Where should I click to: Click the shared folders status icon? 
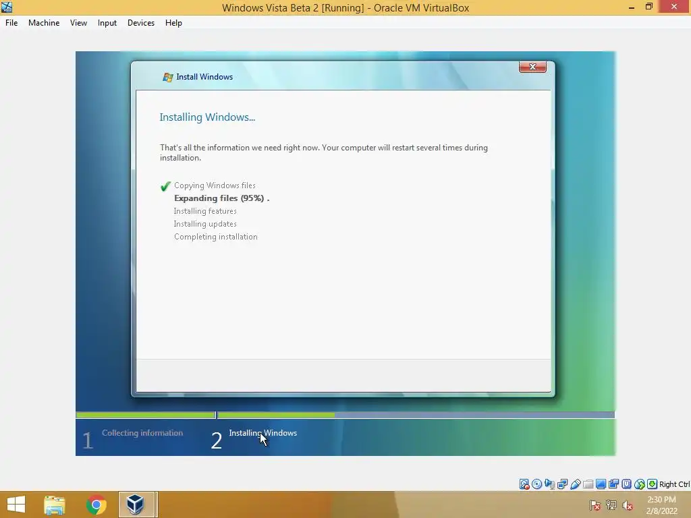(x=588, y=484)
